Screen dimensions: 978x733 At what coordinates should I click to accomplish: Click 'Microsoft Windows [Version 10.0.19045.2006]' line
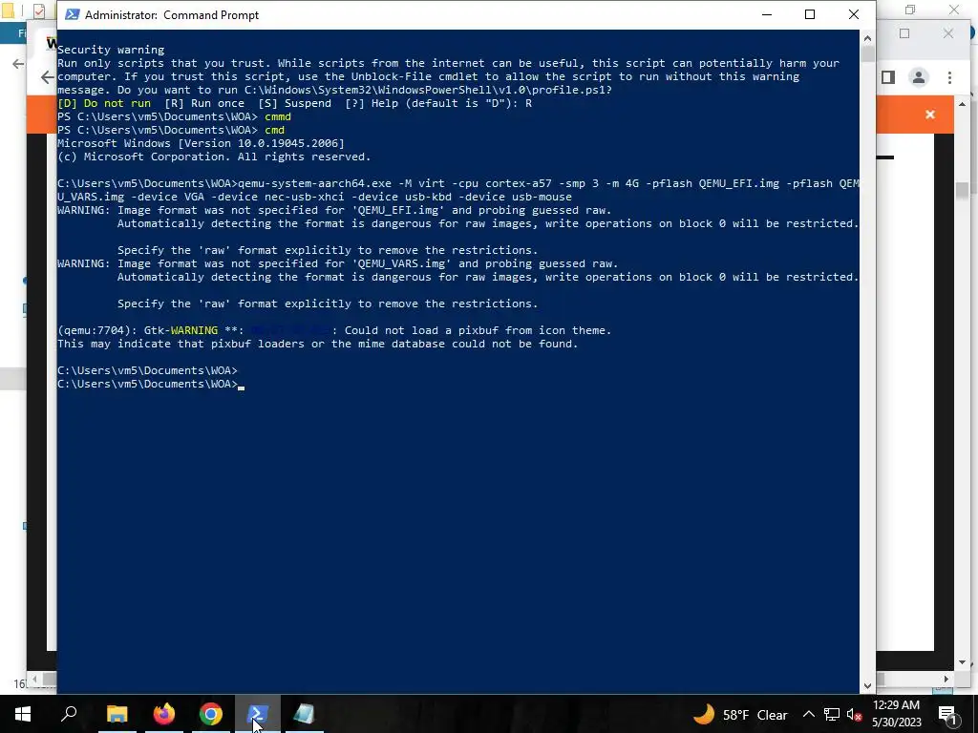201,143
